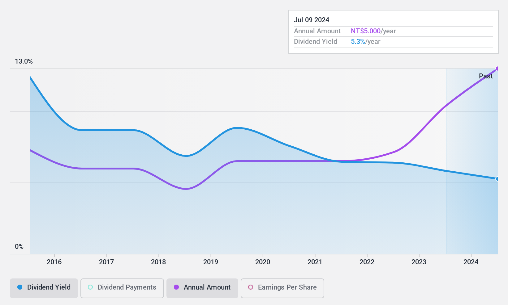
Task: Click the 2018 axis label
Action: [158, 262]
